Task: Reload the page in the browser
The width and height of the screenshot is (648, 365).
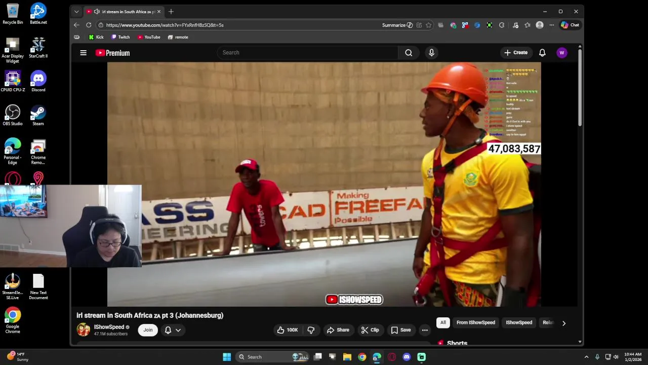Action: 89,25
